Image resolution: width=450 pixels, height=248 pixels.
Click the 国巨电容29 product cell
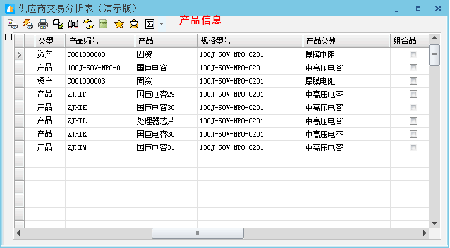pyautogui.click(x=166, y=94)
